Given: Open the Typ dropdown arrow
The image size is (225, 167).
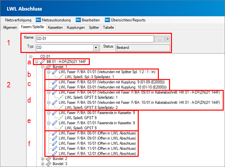Looking at the screenshot, I should tap(95, 48).
